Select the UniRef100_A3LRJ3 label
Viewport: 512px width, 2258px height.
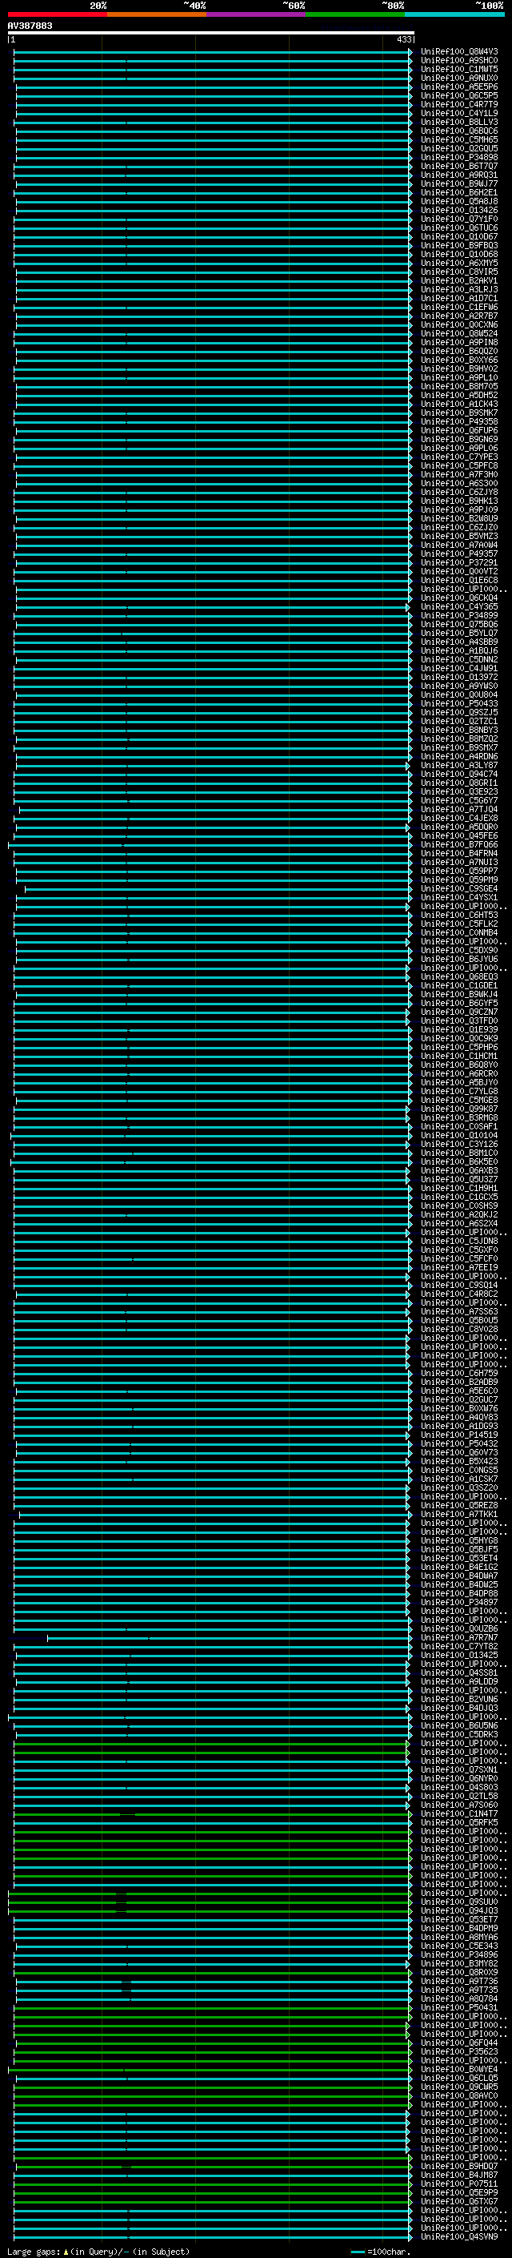[x=459, y=289]
